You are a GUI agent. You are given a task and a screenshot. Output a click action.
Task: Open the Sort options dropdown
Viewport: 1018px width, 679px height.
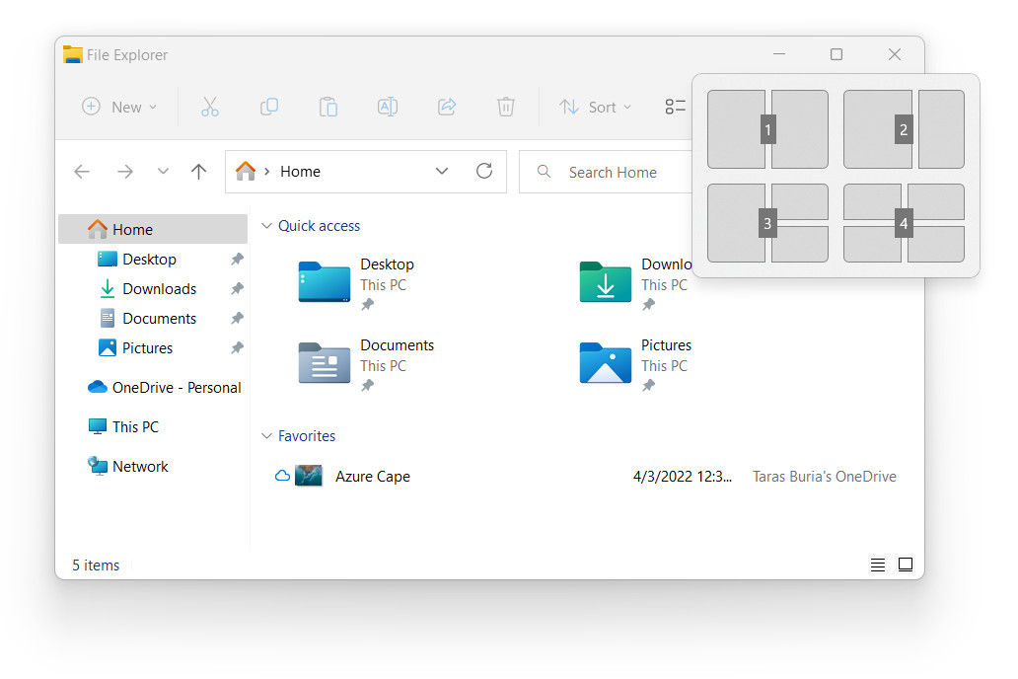[x=595, y=107]
